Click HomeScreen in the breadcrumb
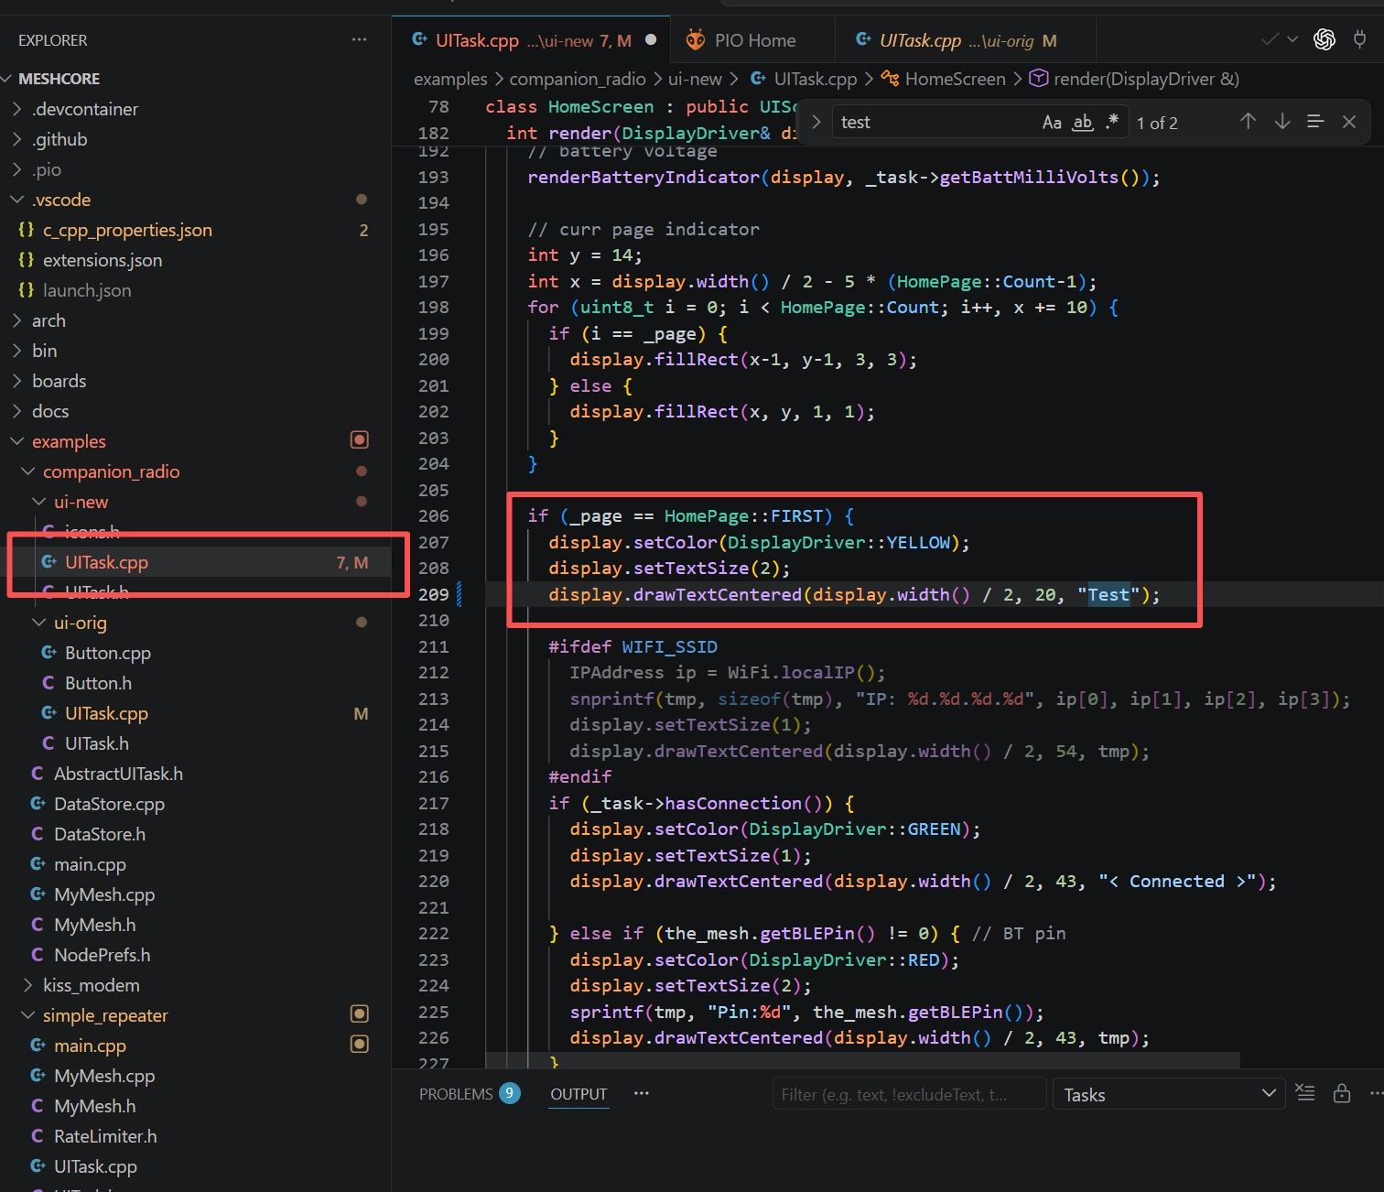 [954, 79]
